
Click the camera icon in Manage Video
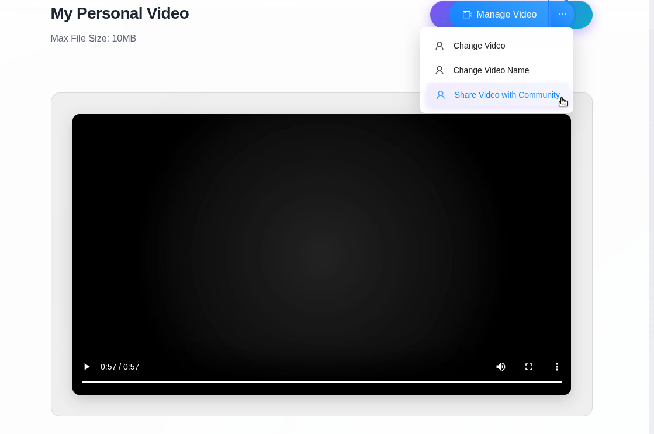tap(467, 15)
